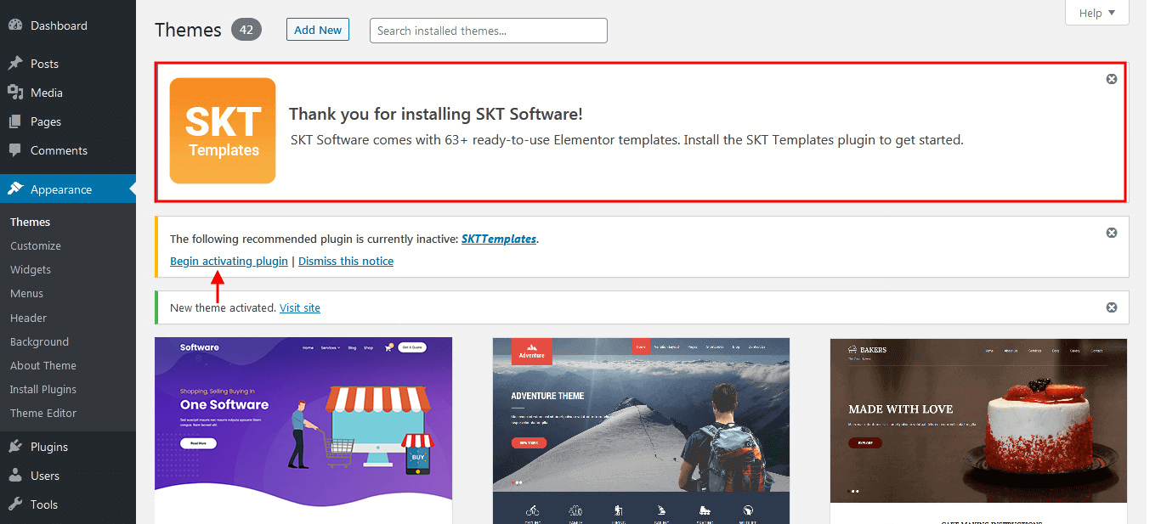Open the Comments speech bubble icon

[15, 150]
